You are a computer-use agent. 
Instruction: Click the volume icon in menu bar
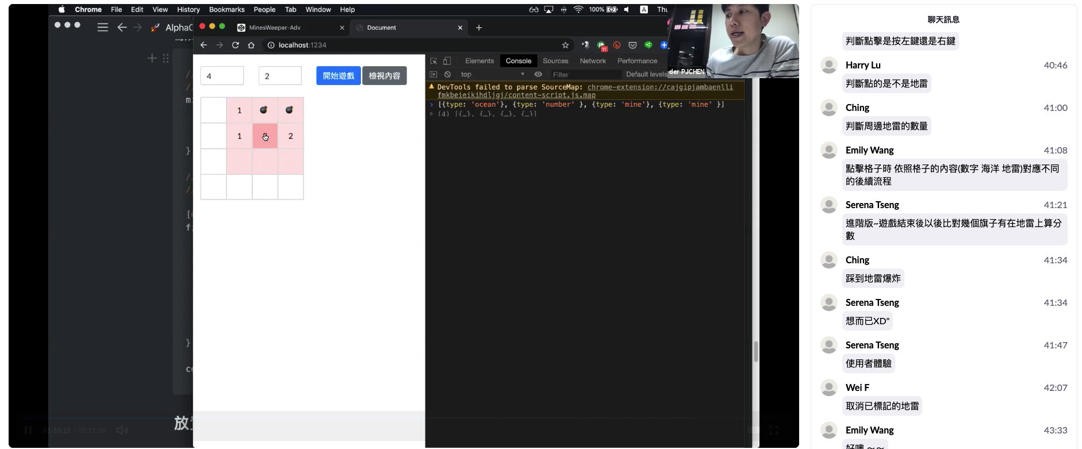(x=626, y=10)
